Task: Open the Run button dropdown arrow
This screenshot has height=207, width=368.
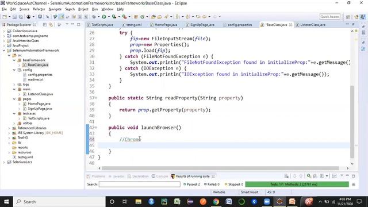Action: (x=109, y=17)
